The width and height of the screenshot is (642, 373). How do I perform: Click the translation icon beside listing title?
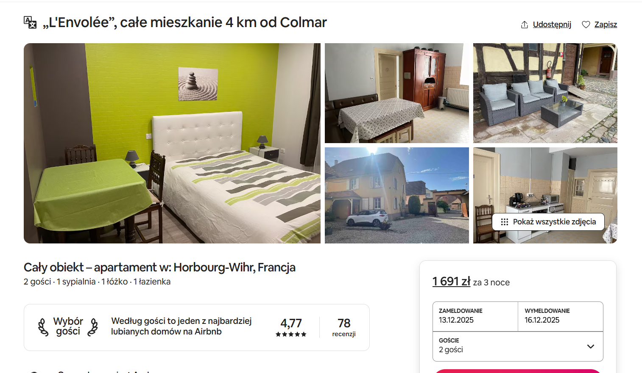tap(30, 22)
